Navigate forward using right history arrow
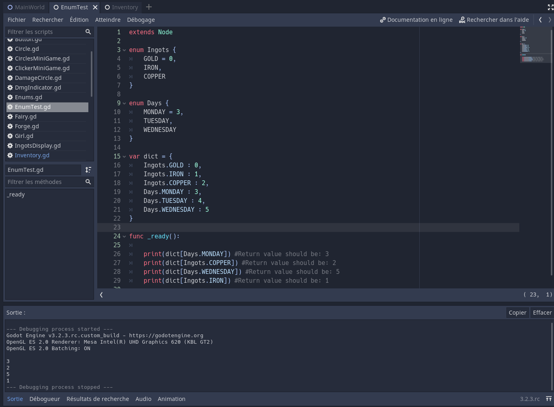The image size is (554, 407). click(x=549, y=19)
